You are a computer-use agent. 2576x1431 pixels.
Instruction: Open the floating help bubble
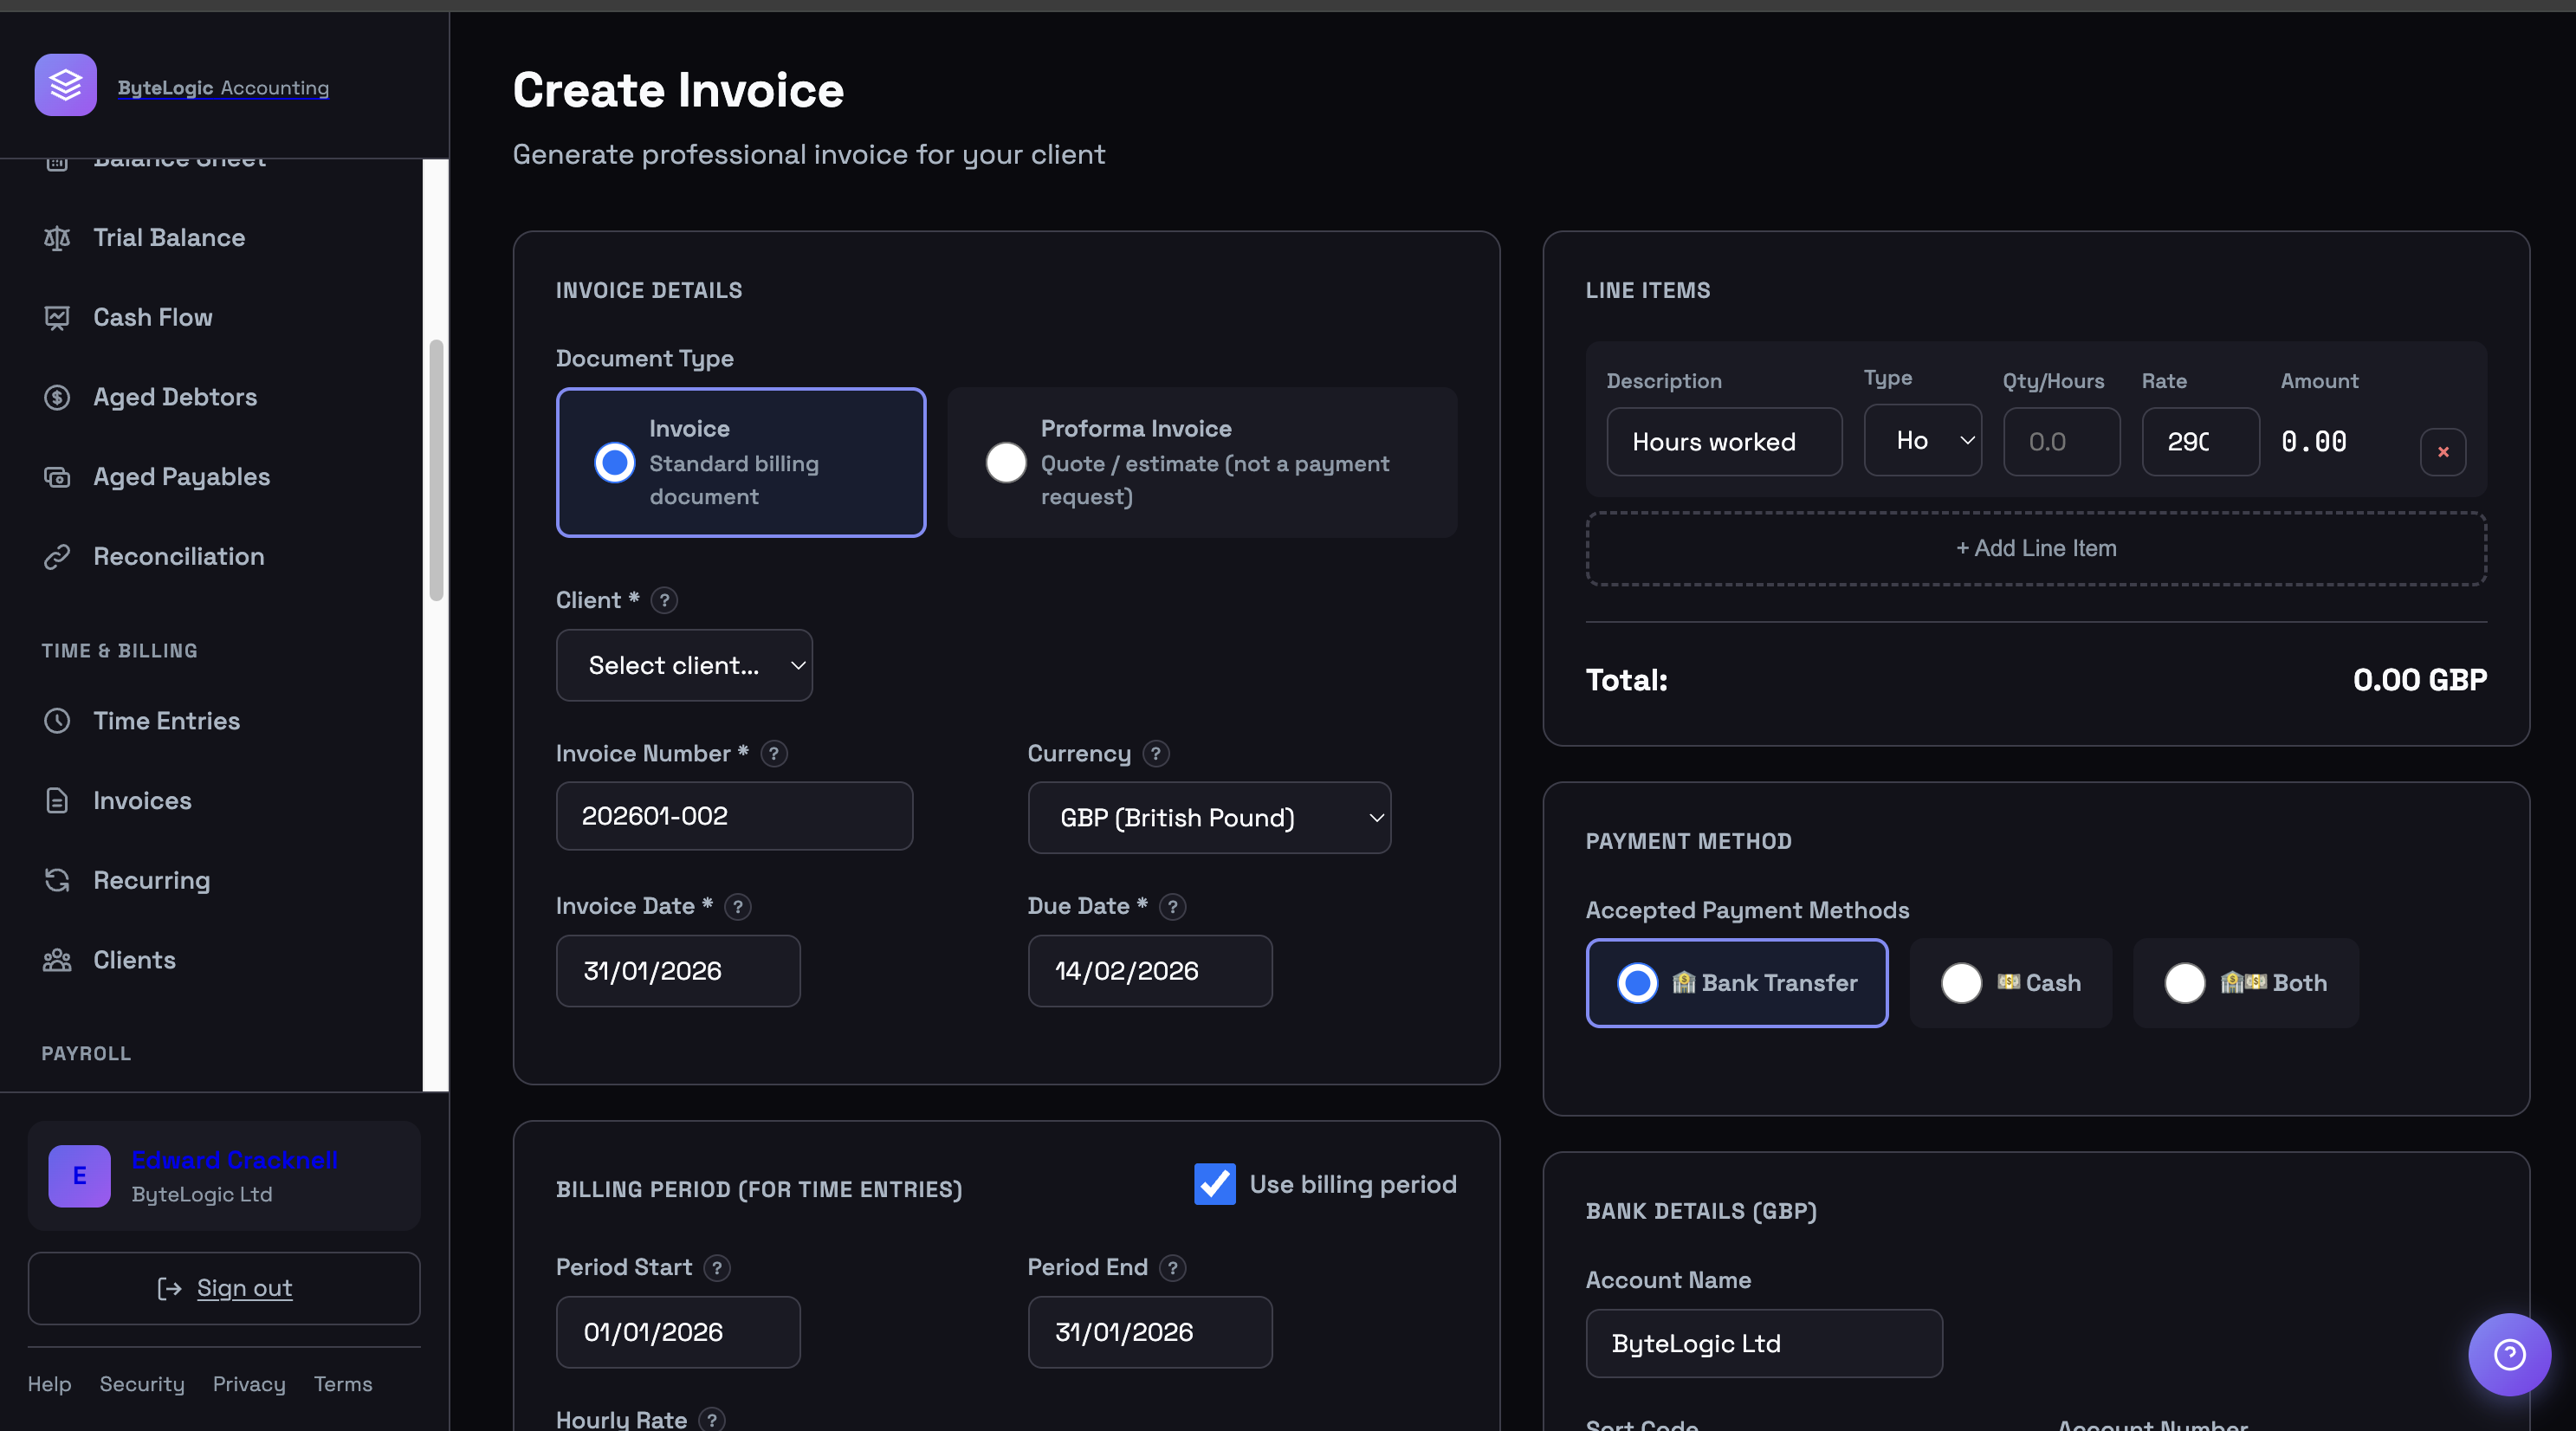(x=2509, y=1354)
